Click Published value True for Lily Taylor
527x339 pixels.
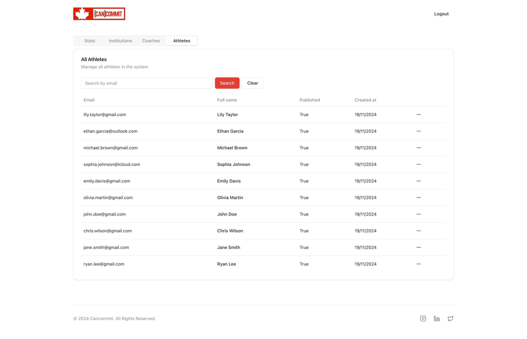click(304, 114)
